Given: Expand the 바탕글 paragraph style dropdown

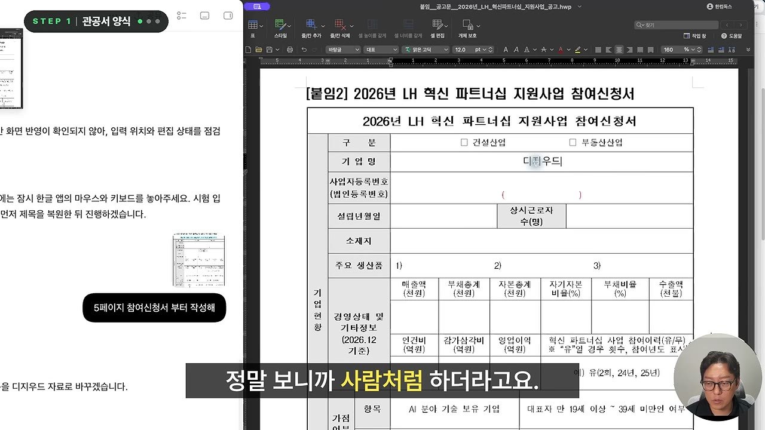Looking at the screenshot, I should 342,50.
